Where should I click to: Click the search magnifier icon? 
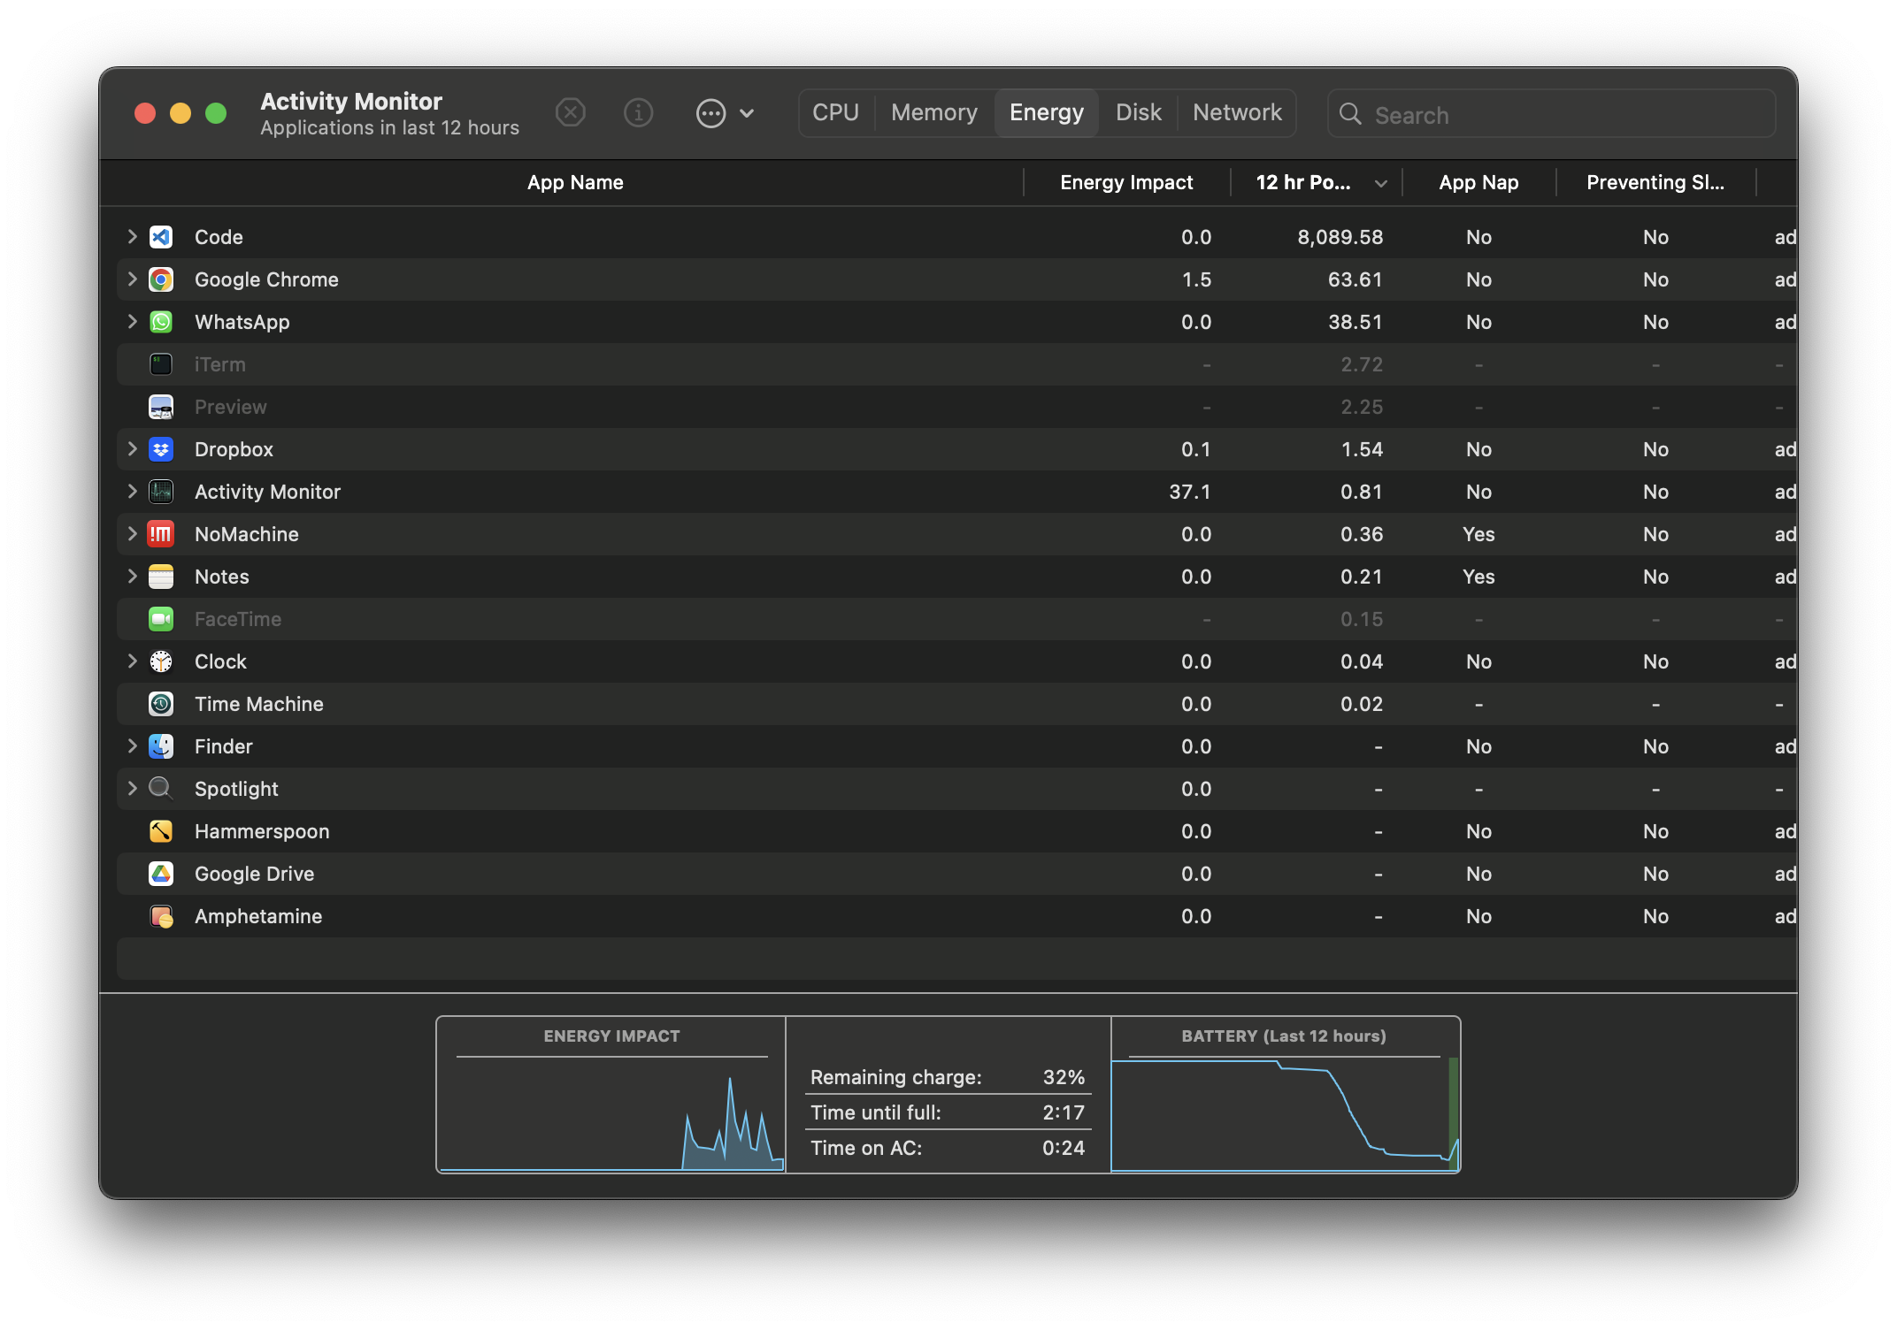coord(1350,114)
